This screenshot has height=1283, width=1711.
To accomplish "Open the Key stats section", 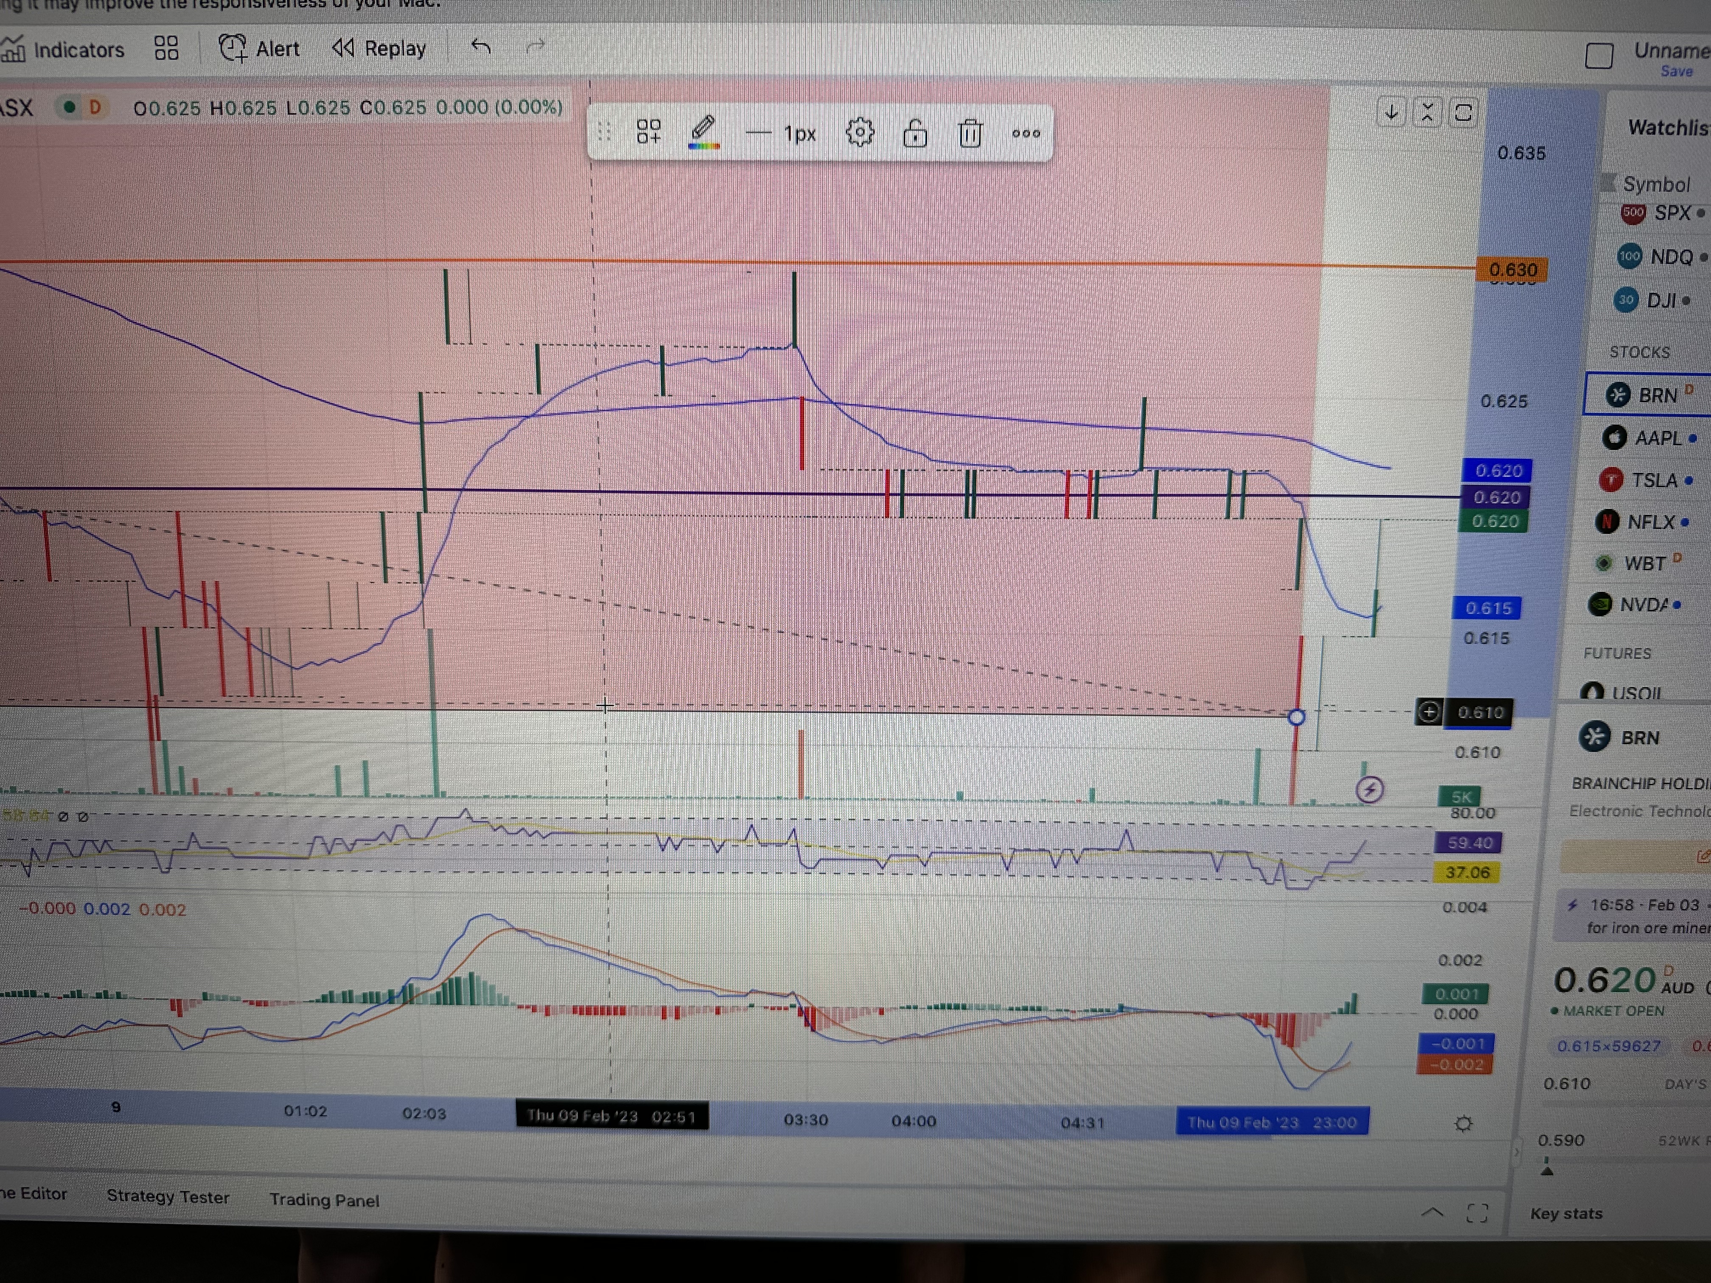I will [1565, 1213].
